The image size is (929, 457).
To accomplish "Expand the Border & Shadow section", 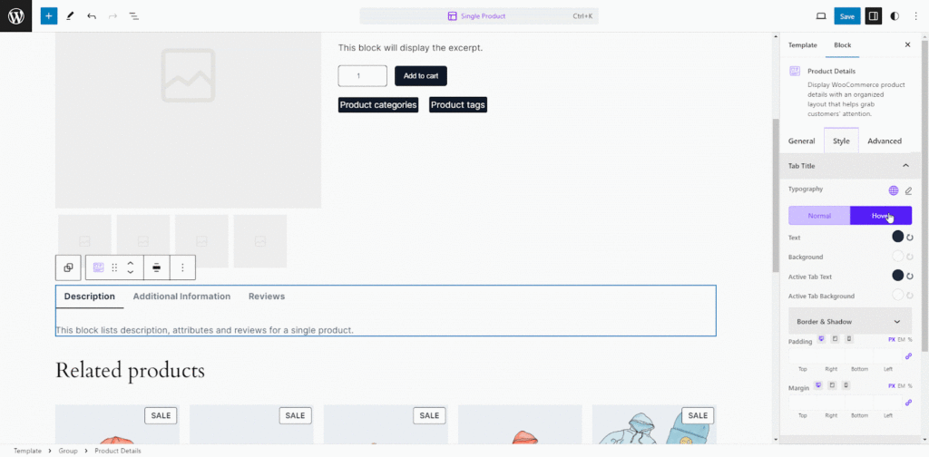I will (x=850, y=321).
